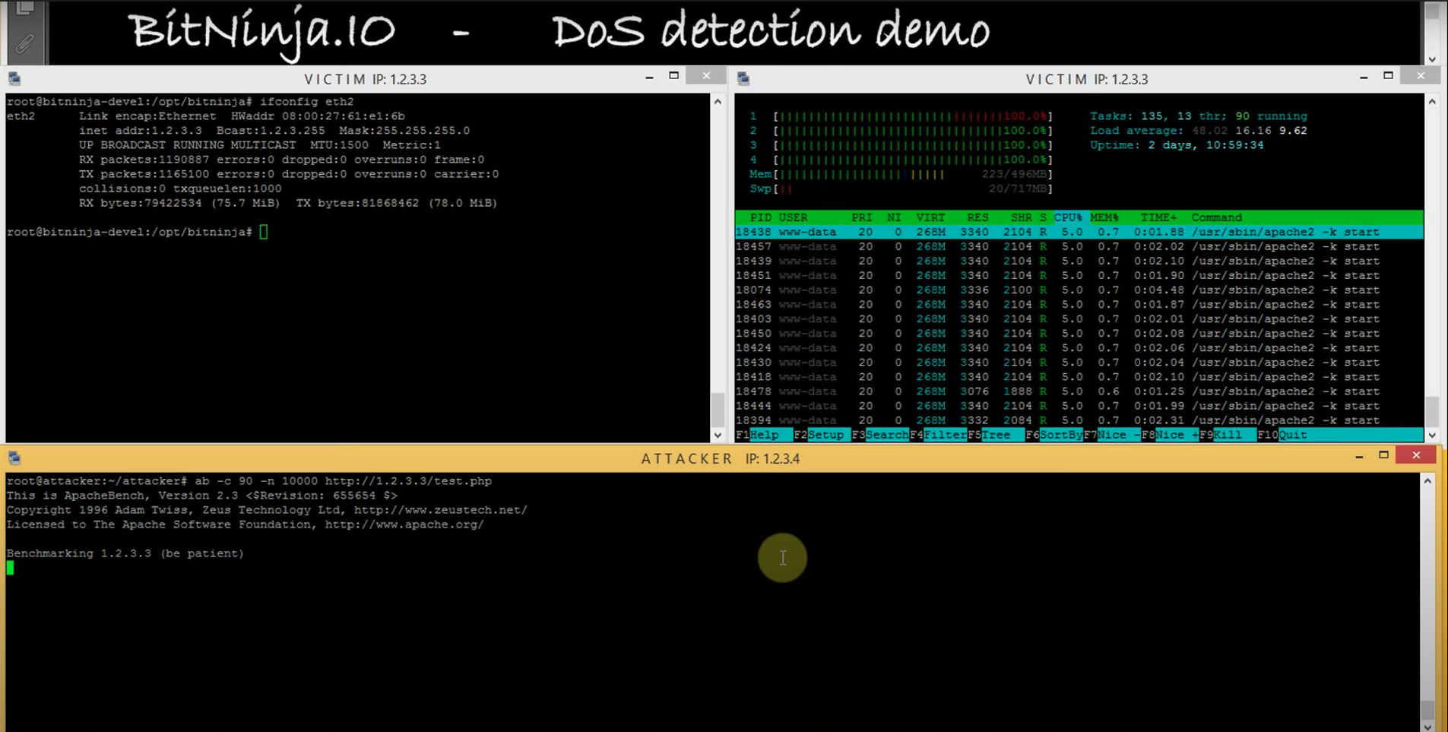Minimize the ifconfig victim window
Screen dimensions: 1448x732
pos(649,77)
